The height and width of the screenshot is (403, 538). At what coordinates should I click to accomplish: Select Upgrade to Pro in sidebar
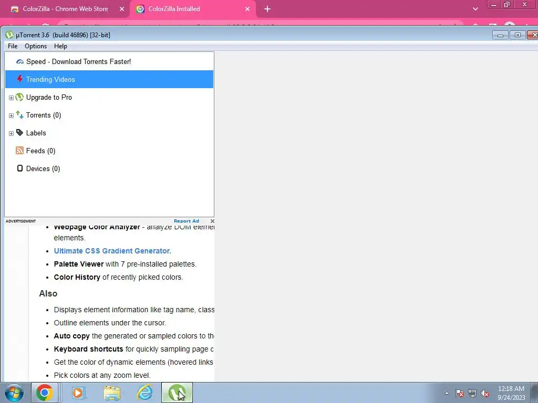click(x=49, y=97)
